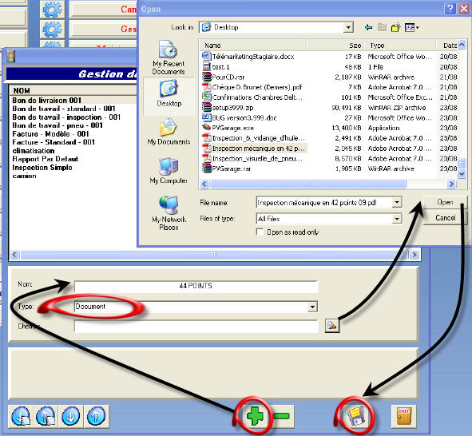Screen dimensions: 472x436
Task: Click the help question mark in Open dialog
Action: click(450, 9)
